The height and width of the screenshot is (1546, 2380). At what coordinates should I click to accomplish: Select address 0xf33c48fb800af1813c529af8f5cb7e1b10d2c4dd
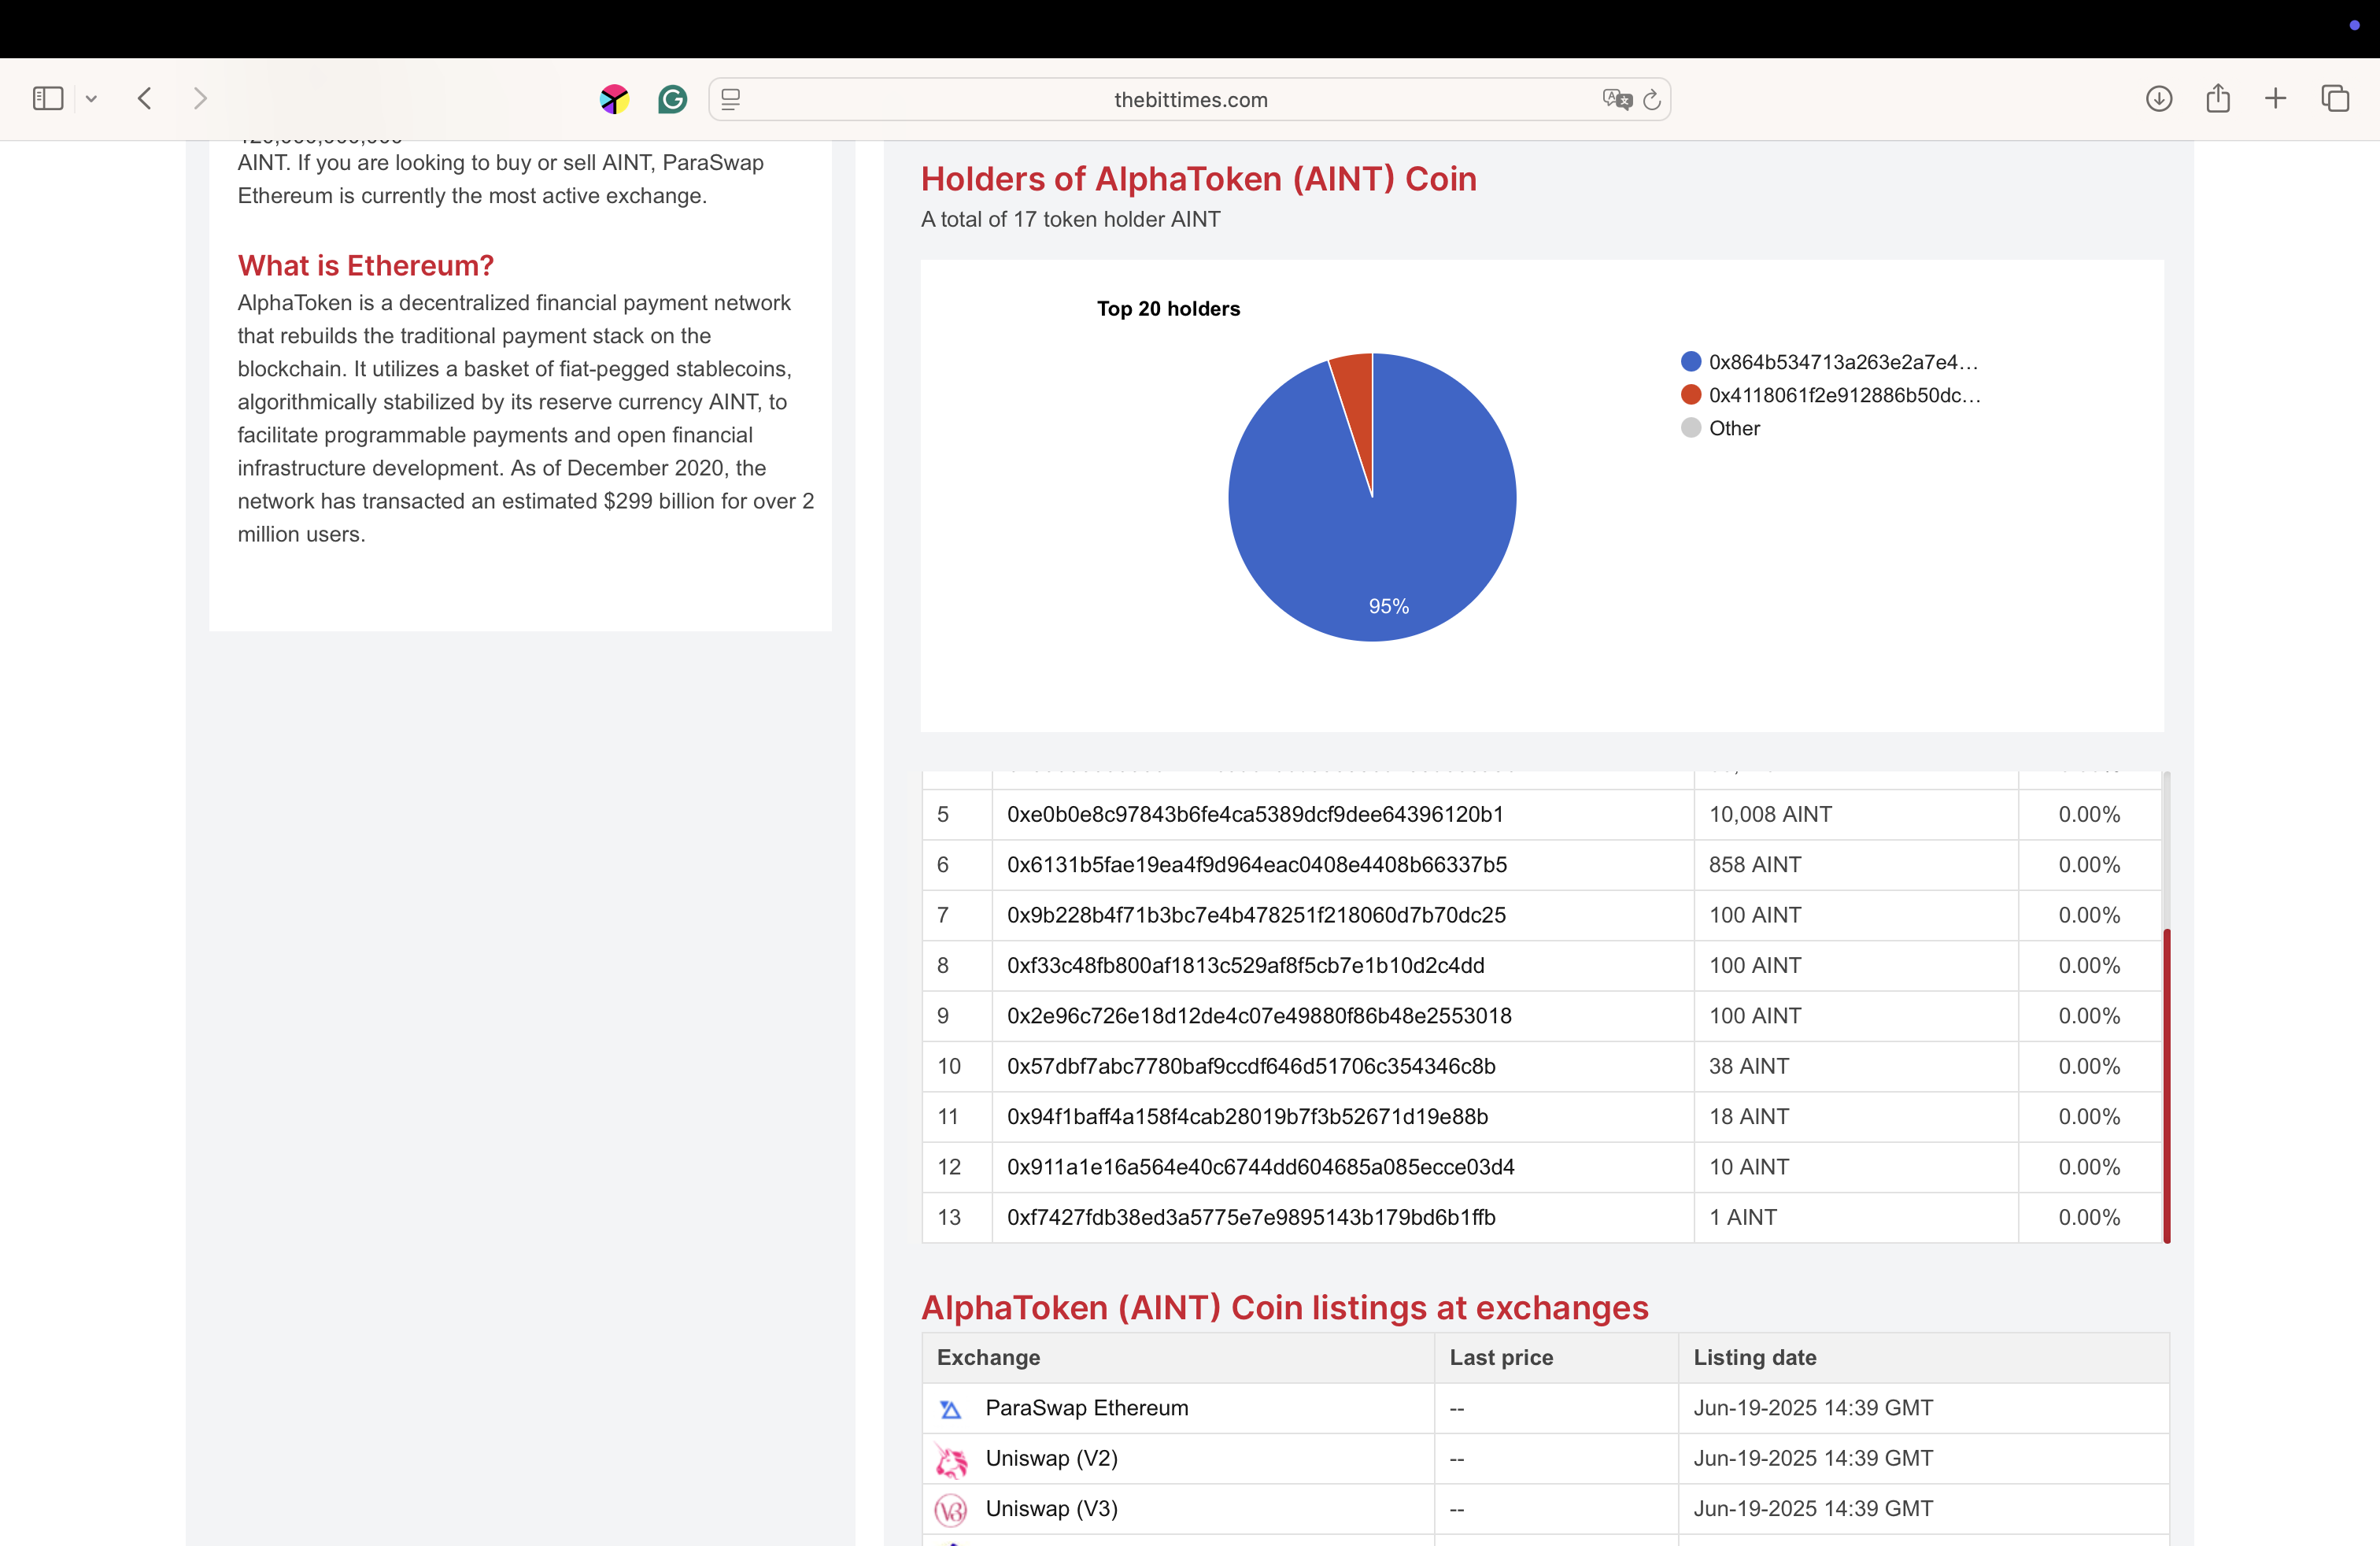click(1245, 965)
